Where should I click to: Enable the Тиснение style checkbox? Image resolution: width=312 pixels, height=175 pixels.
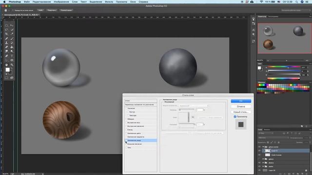pos(126,108)
